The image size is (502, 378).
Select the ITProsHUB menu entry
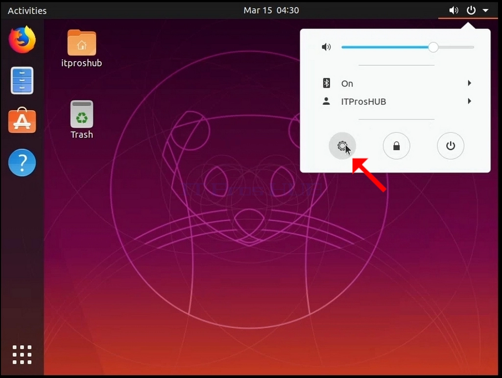[x=396, y=101]
